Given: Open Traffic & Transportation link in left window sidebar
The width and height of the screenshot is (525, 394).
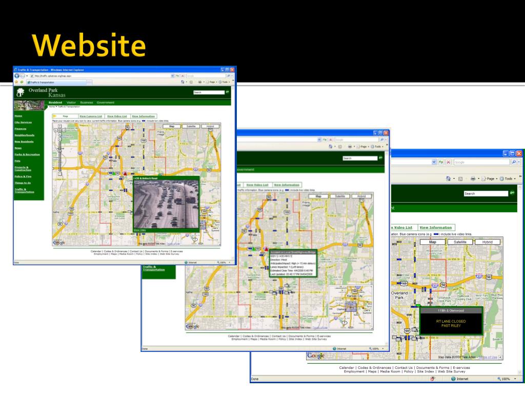Looking at the screenshot, I should click(x=25, y=191).
